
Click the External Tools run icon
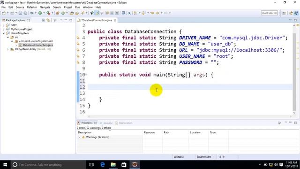[x=48, y=13]
